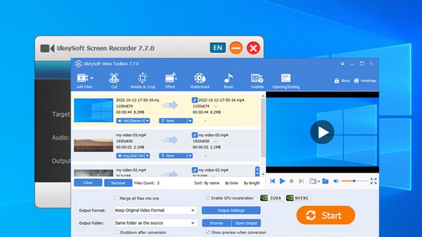Click the Screen Recorder camera logo
This screenshot has width=422, height=237.
47,48
